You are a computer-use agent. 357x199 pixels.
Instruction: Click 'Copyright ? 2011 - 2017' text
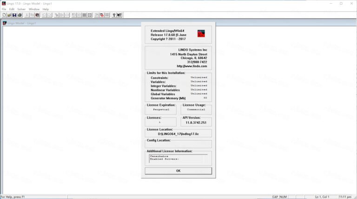[168, 39]
